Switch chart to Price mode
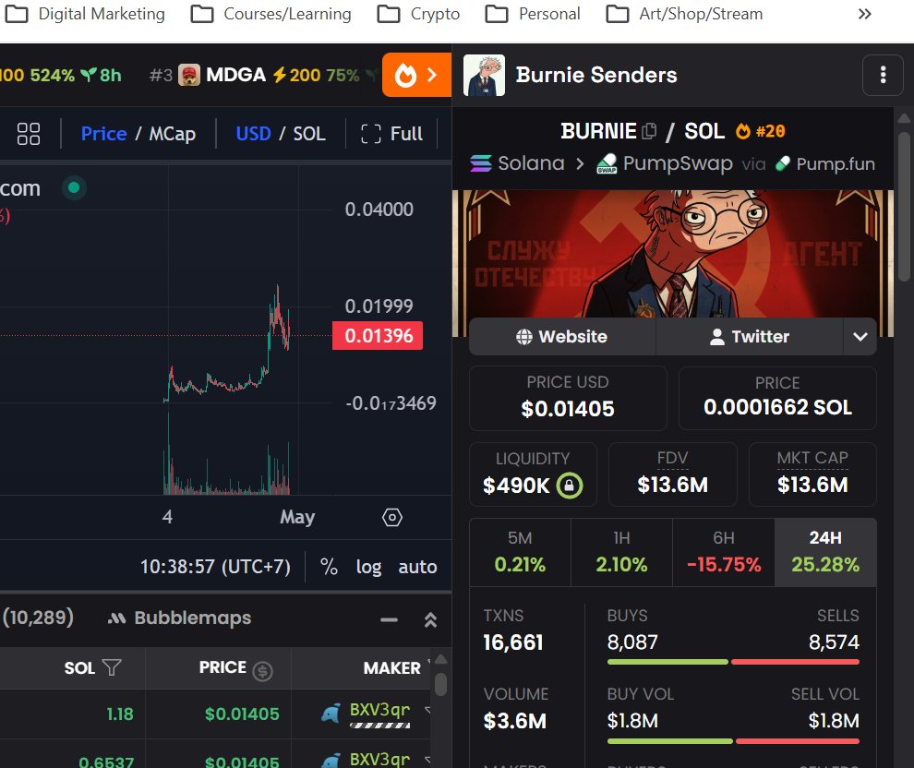This screenshot has height=768, width=914. click(103, 134)
